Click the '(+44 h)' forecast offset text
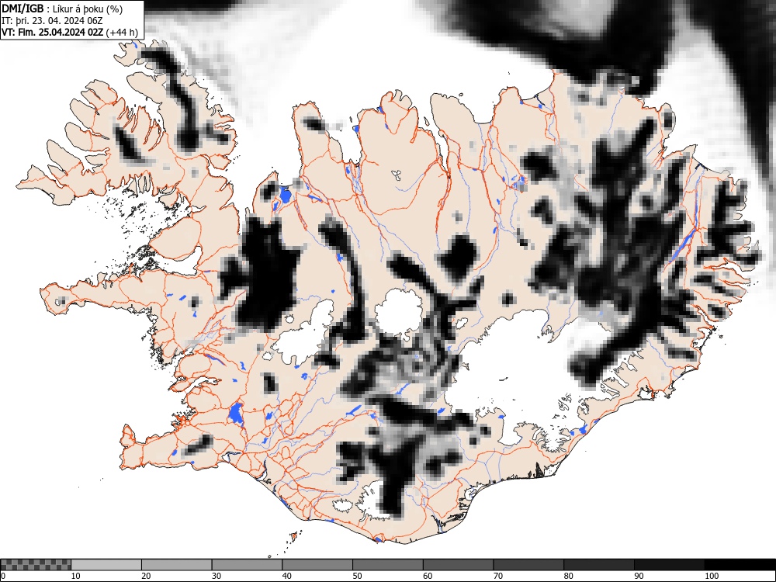Screen dimensions: 776x582 (x=122, y=32)
